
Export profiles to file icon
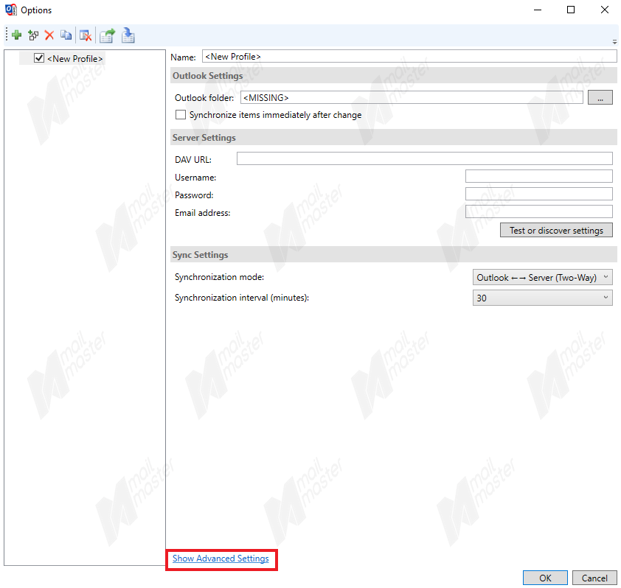tap(107, 35)
